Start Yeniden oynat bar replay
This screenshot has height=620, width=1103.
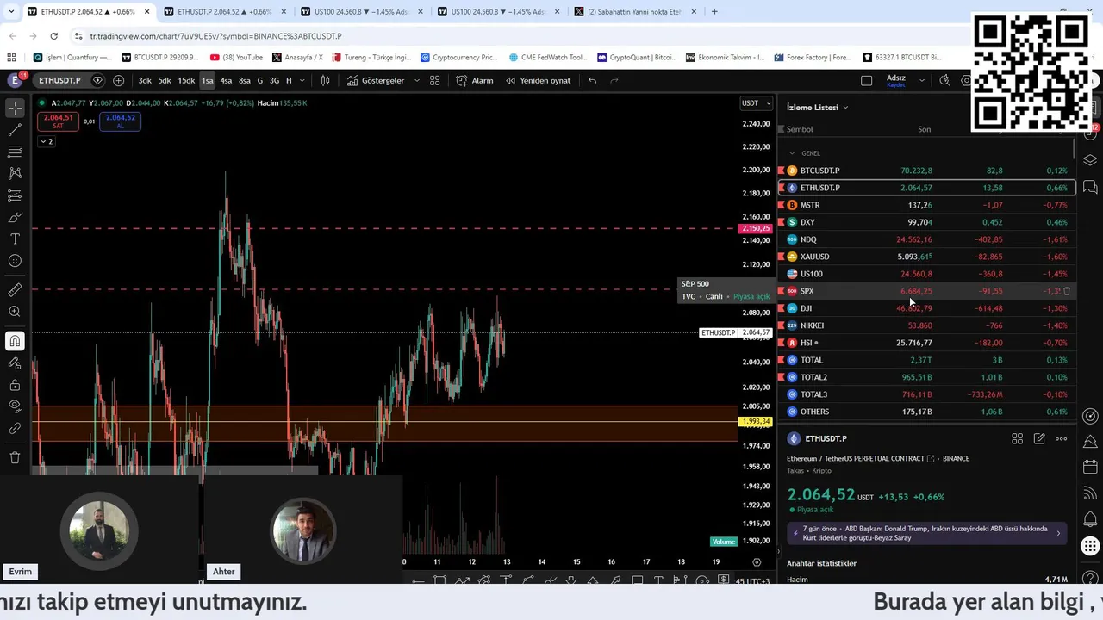point(538,80)
